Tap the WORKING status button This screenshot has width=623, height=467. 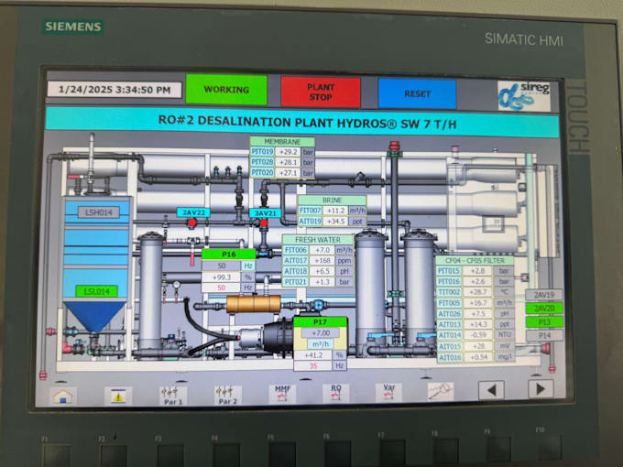pos(226,90)
